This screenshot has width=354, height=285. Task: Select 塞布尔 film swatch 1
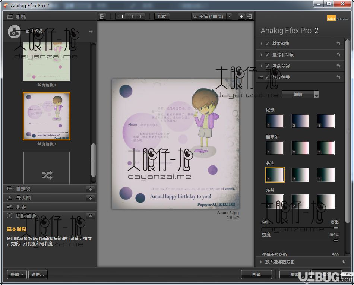(275, 148)
